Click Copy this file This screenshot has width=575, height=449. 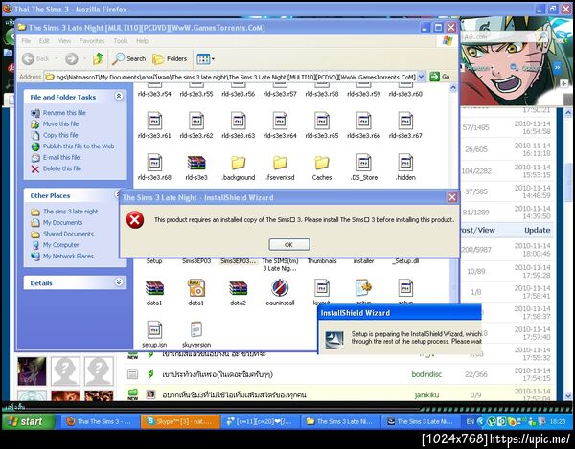[x=60, y=135]
